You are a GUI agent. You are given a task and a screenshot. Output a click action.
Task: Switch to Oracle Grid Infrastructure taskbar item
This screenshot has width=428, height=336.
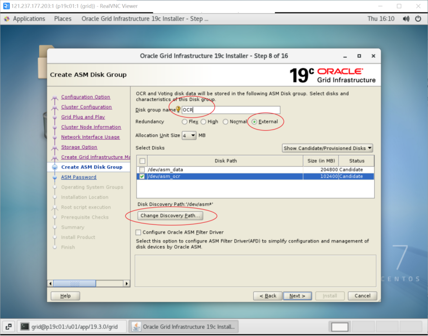[184, 326]
